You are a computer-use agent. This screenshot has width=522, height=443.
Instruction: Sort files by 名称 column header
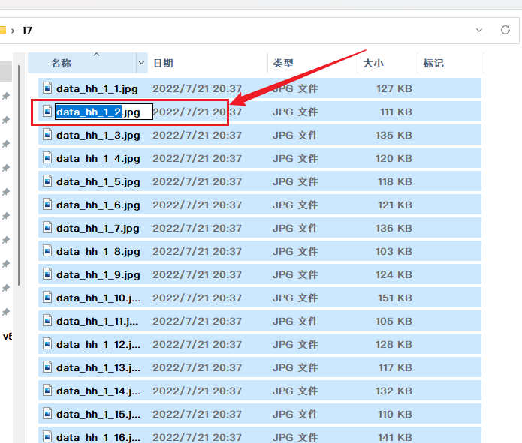(62, 63)
